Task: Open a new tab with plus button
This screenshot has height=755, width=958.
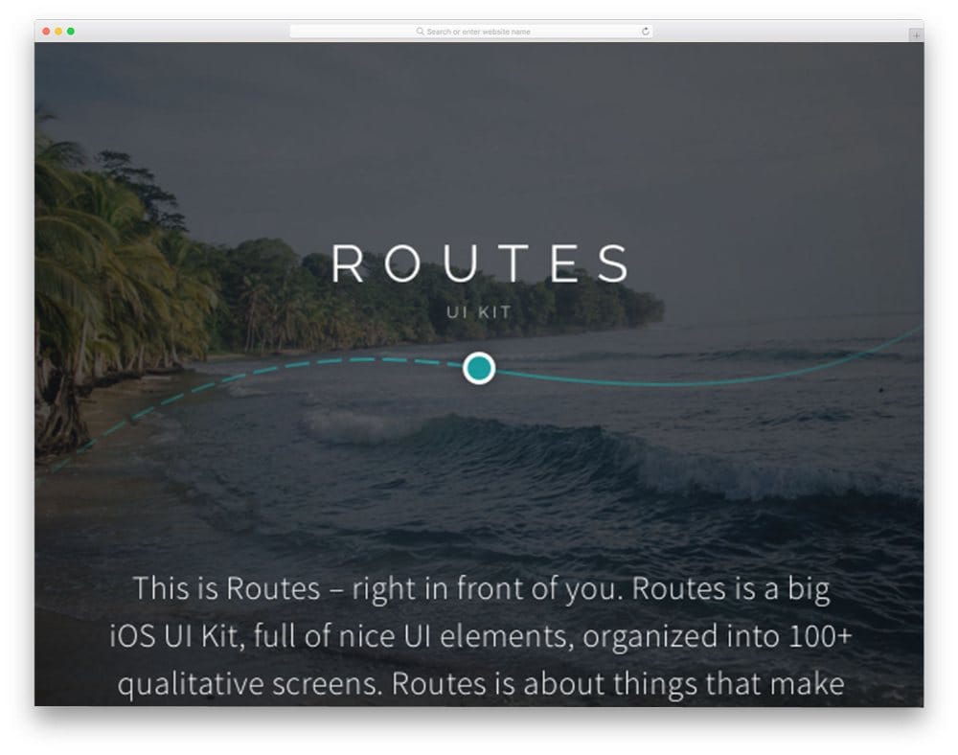Action: tap(916, 35)
